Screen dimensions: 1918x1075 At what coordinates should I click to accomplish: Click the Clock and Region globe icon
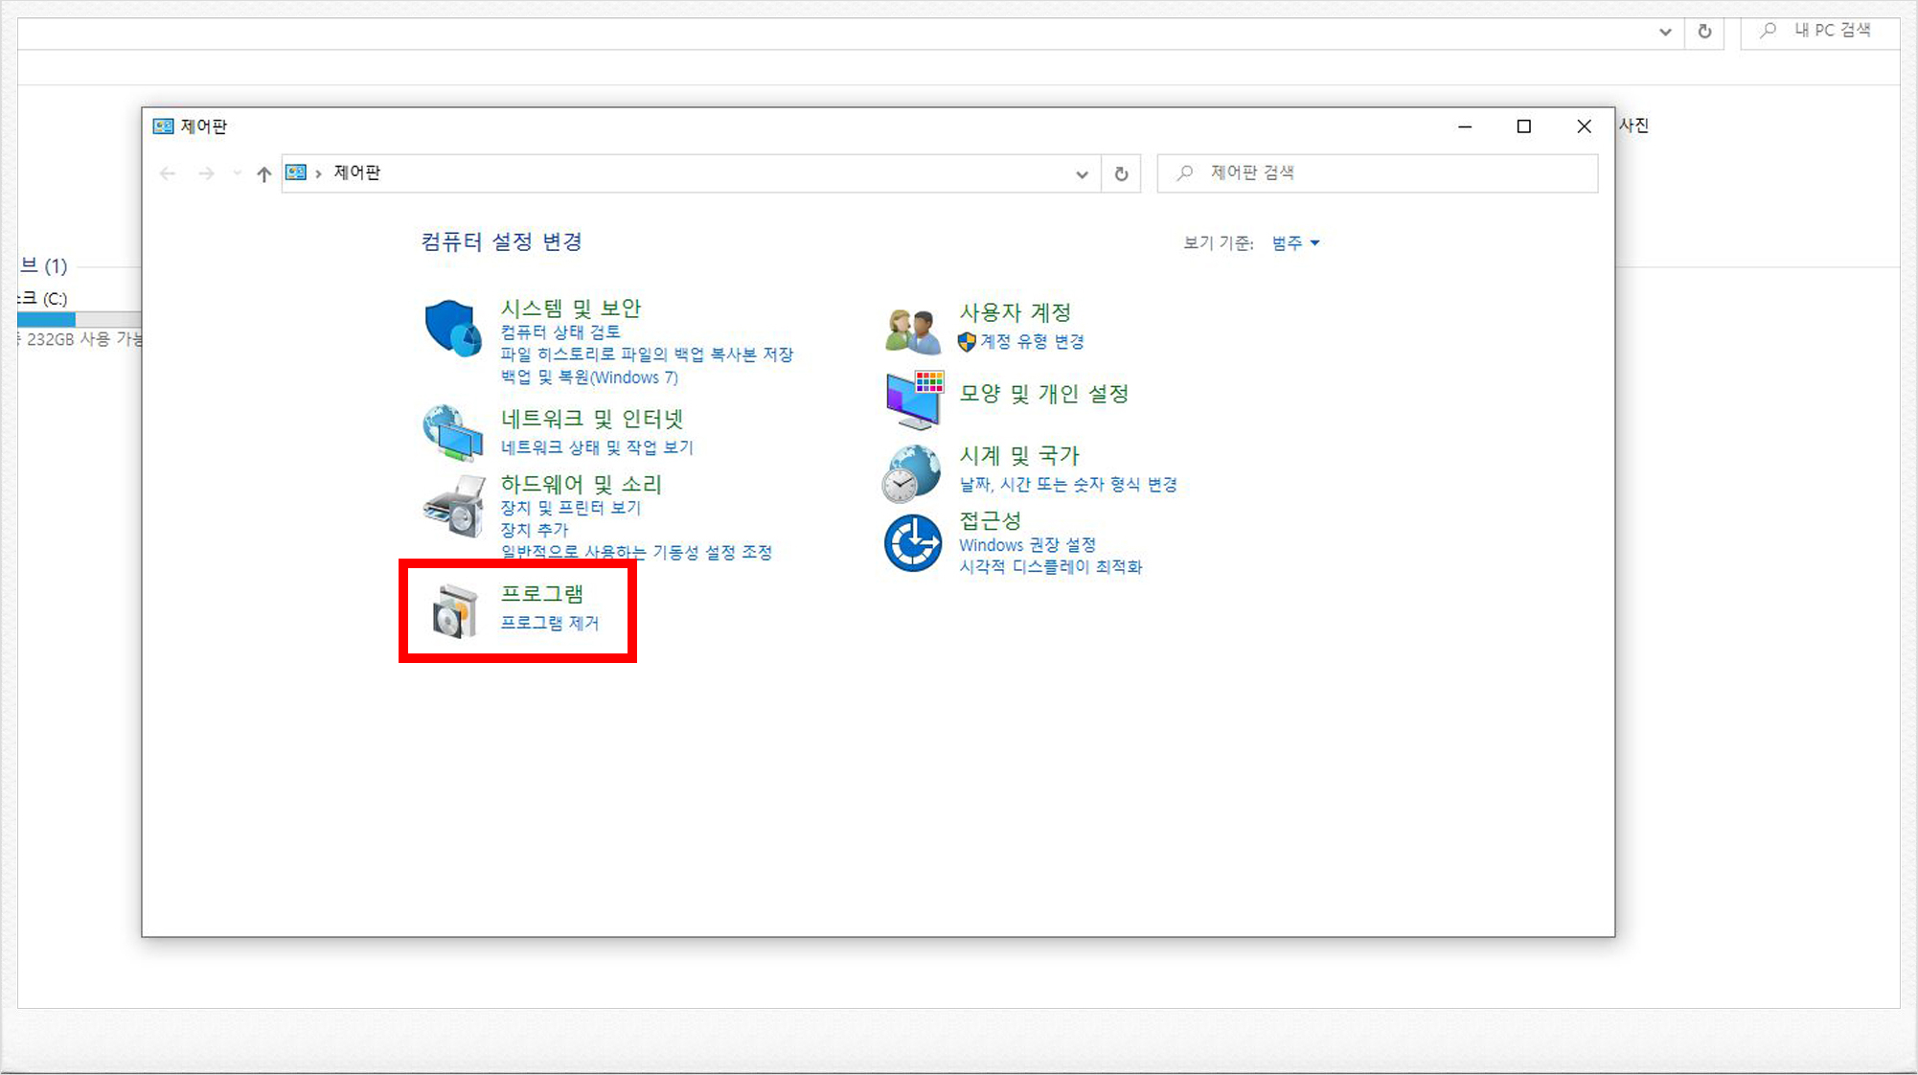coord(911,473)
